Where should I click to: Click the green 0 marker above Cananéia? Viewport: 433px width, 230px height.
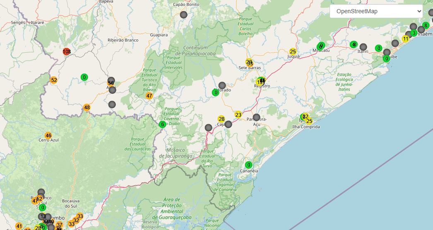pos(248,165)
